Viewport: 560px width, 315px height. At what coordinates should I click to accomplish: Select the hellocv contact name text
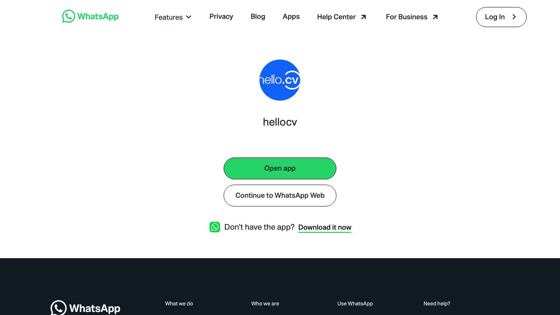pyautogui.click(x=280, y=122)
